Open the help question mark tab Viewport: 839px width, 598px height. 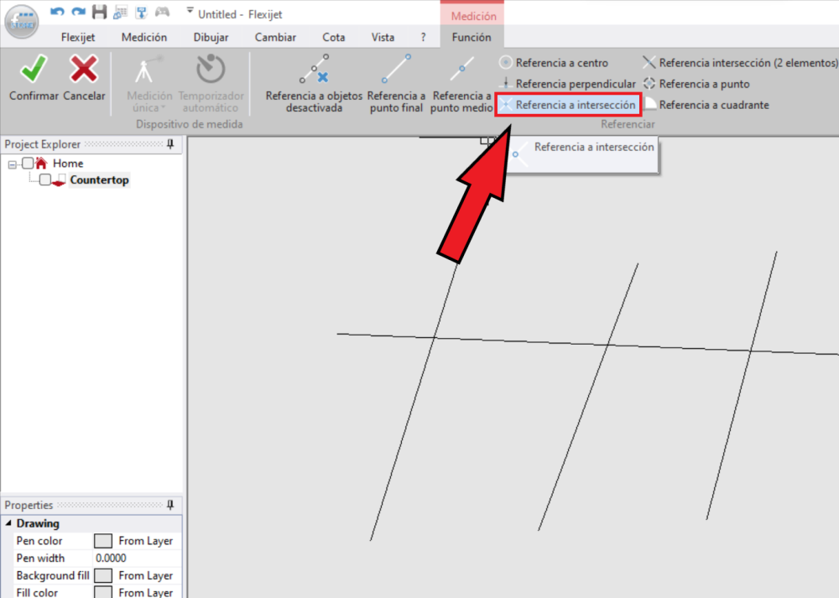tap(423, 38)
